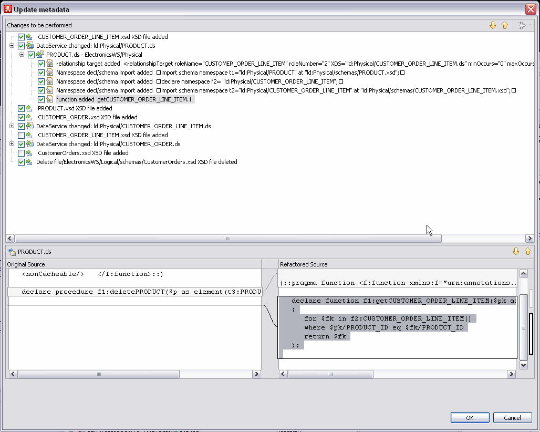Click Refactored Source scroll-up arrow
The height and width of the screenshot is (432, 540).
[524, 274]
